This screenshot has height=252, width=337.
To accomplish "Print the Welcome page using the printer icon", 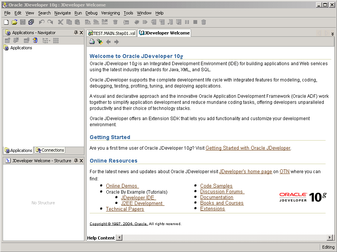I will click(x=92, y=42).
